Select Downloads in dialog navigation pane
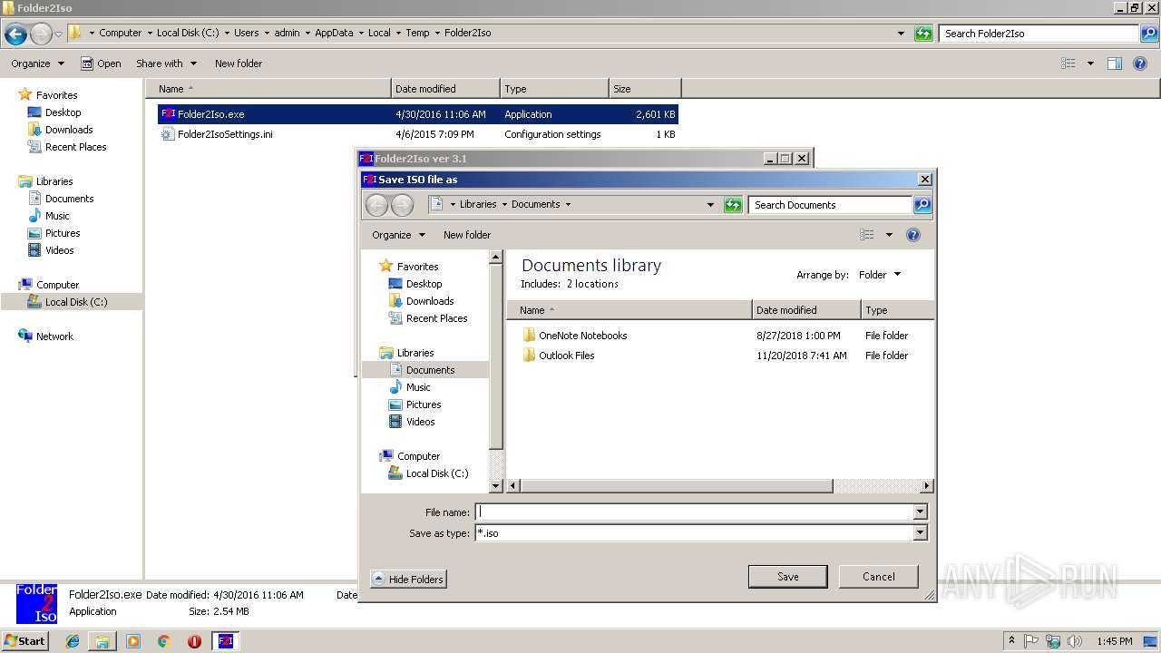The height and width of the screenshot is (653, 1161). (x=430, y=301)
